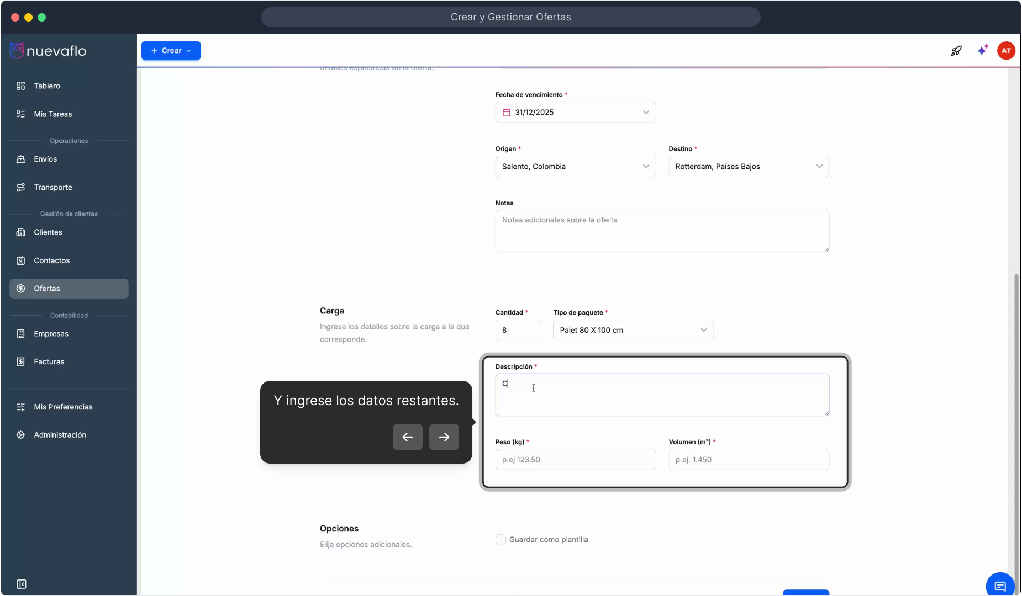Click the calendar icon in Fecha de vencimiento
This screenshot has width=1022, height=596.
click(506, 113)
